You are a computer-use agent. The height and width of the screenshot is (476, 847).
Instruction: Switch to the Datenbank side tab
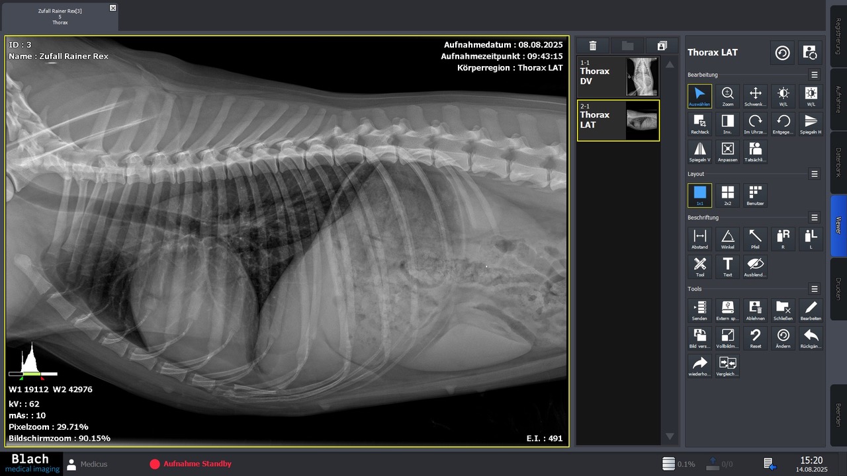coord(838,161)
